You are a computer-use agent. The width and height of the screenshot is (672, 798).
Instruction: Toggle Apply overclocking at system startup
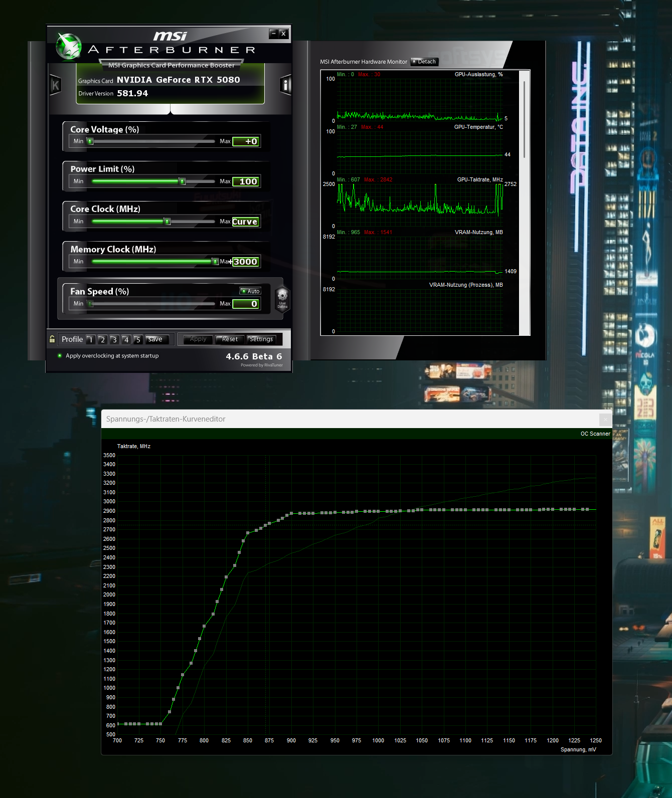click(60, 356)
